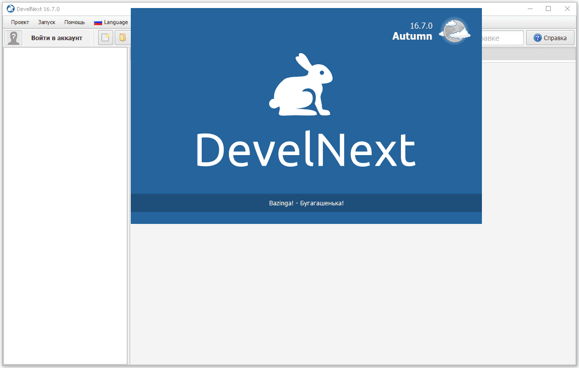Viewport: 579px width, 368px height.
Task: Click the 'Autumn' release name on splash
Action: coord(412,36)
